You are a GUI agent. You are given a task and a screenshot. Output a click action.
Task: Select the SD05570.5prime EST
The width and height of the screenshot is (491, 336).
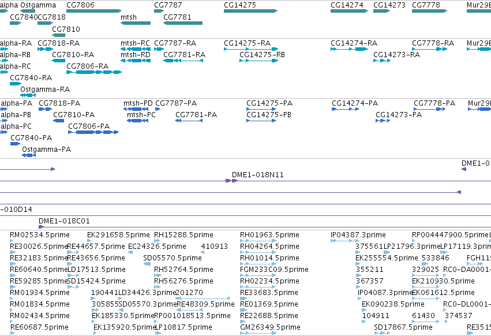click(x=147, y=264)
